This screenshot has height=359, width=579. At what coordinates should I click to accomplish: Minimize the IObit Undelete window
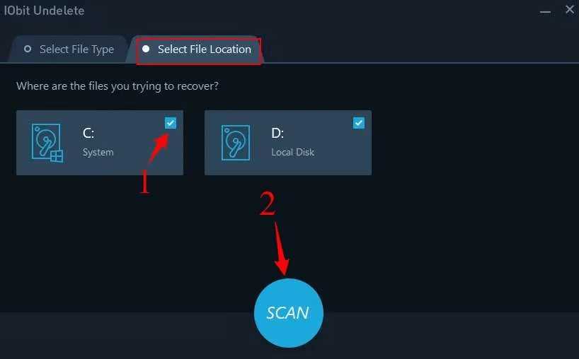click(x=545, y=11)
